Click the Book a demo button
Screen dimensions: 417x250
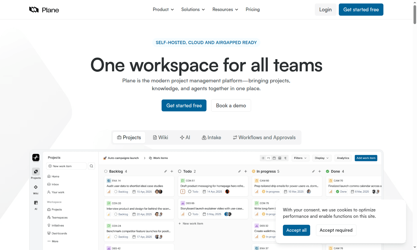(x=231, y=106)
